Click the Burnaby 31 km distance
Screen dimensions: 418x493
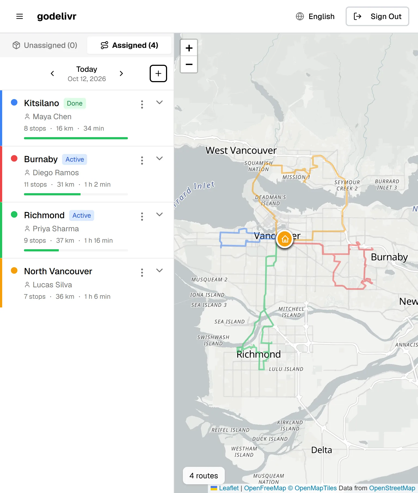click(66, 184)
